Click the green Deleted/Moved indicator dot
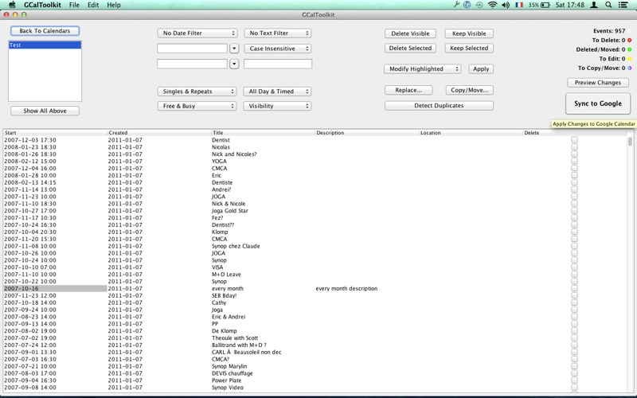This screenshot has width=637, height=398. (629, 49)
